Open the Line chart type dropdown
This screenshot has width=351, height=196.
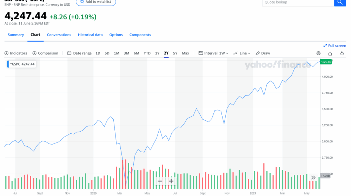242,53
